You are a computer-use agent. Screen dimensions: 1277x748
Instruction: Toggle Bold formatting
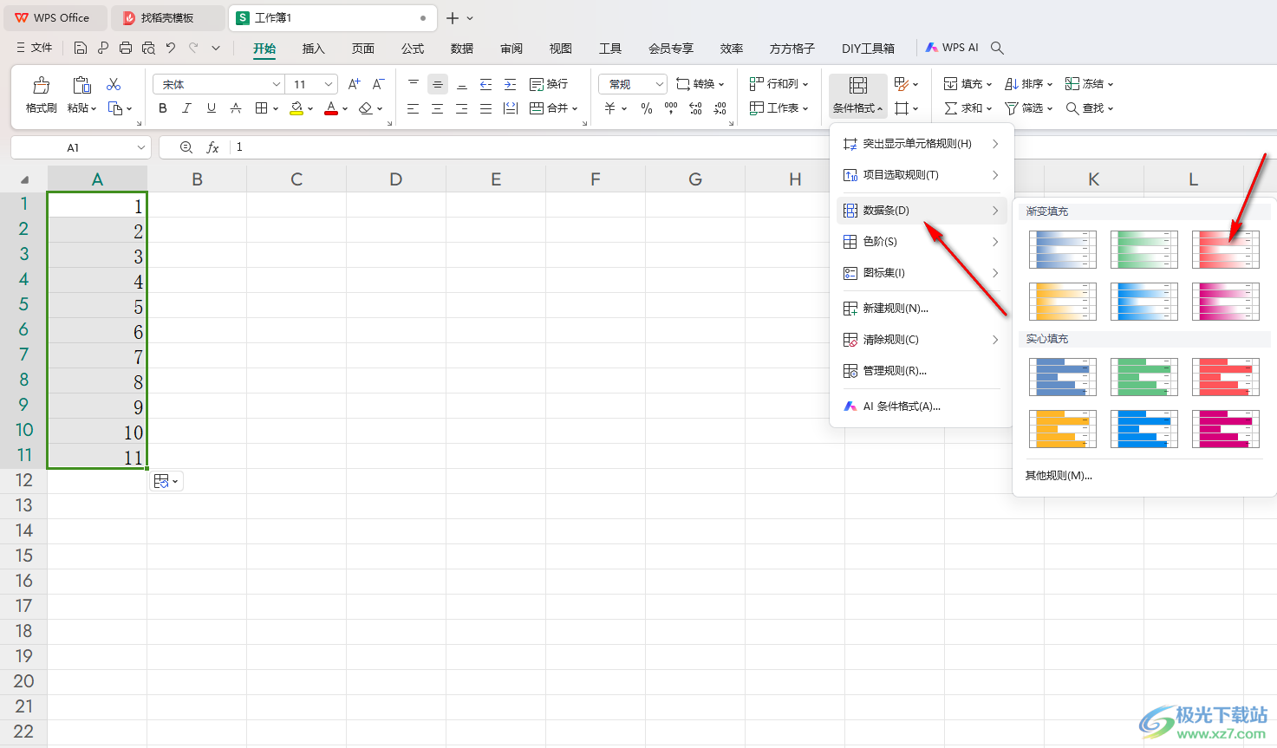click(x=163, y=108)
